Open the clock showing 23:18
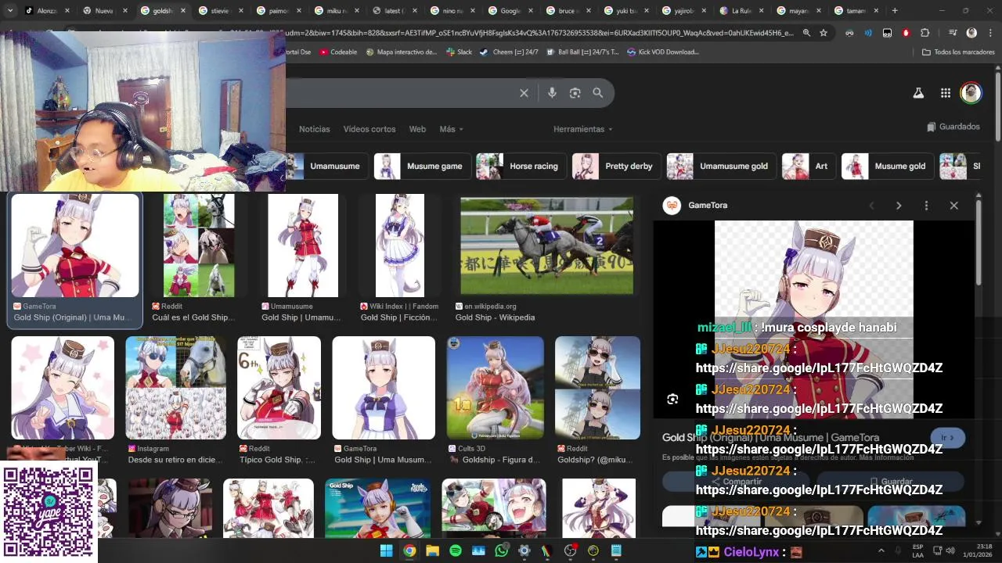The image size is (1002, 563). pos(978,550)
